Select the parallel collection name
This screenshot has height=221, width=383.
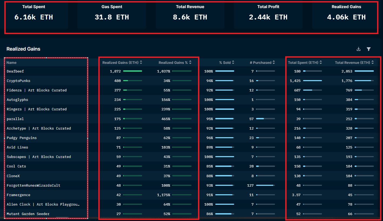[x=15, y=119]
